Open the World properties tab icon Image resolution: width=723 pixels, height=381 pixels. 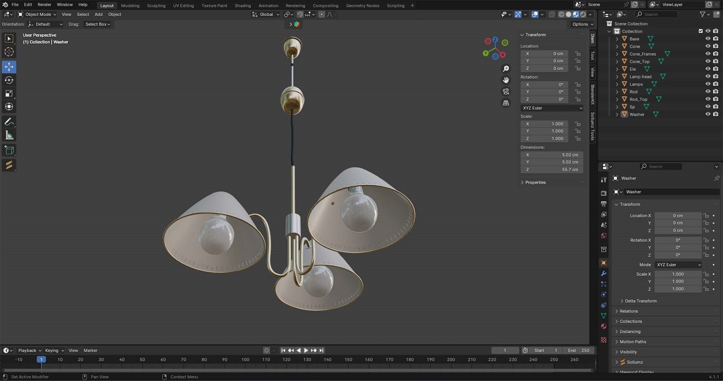[x=604, y=235]
